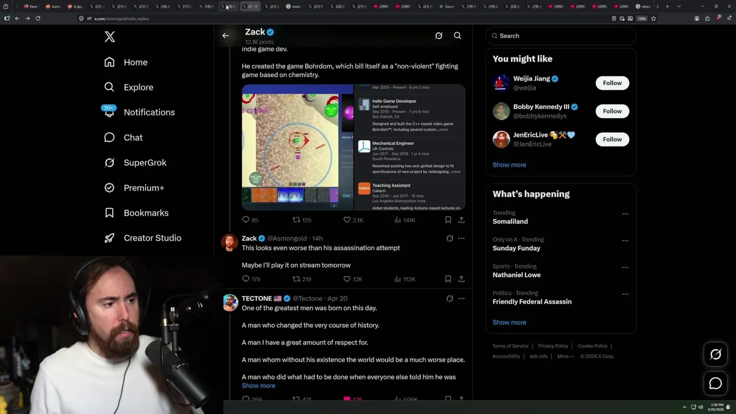Viewport: 736px width, 414px height.
Task: Open TECTONE's profile avatar
Action: point(230,302)
